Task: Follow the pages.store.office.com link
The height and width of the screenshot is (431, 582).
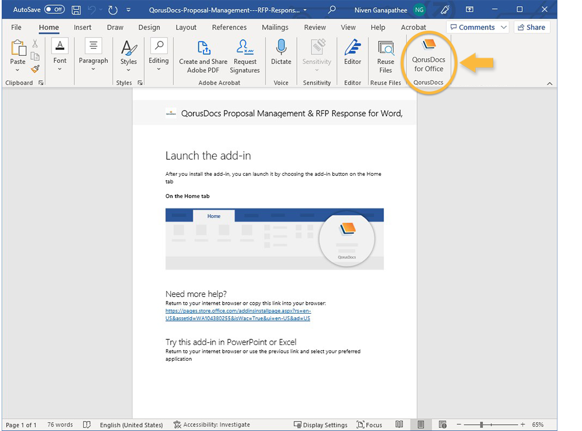Action: click(x=238, y=314)
